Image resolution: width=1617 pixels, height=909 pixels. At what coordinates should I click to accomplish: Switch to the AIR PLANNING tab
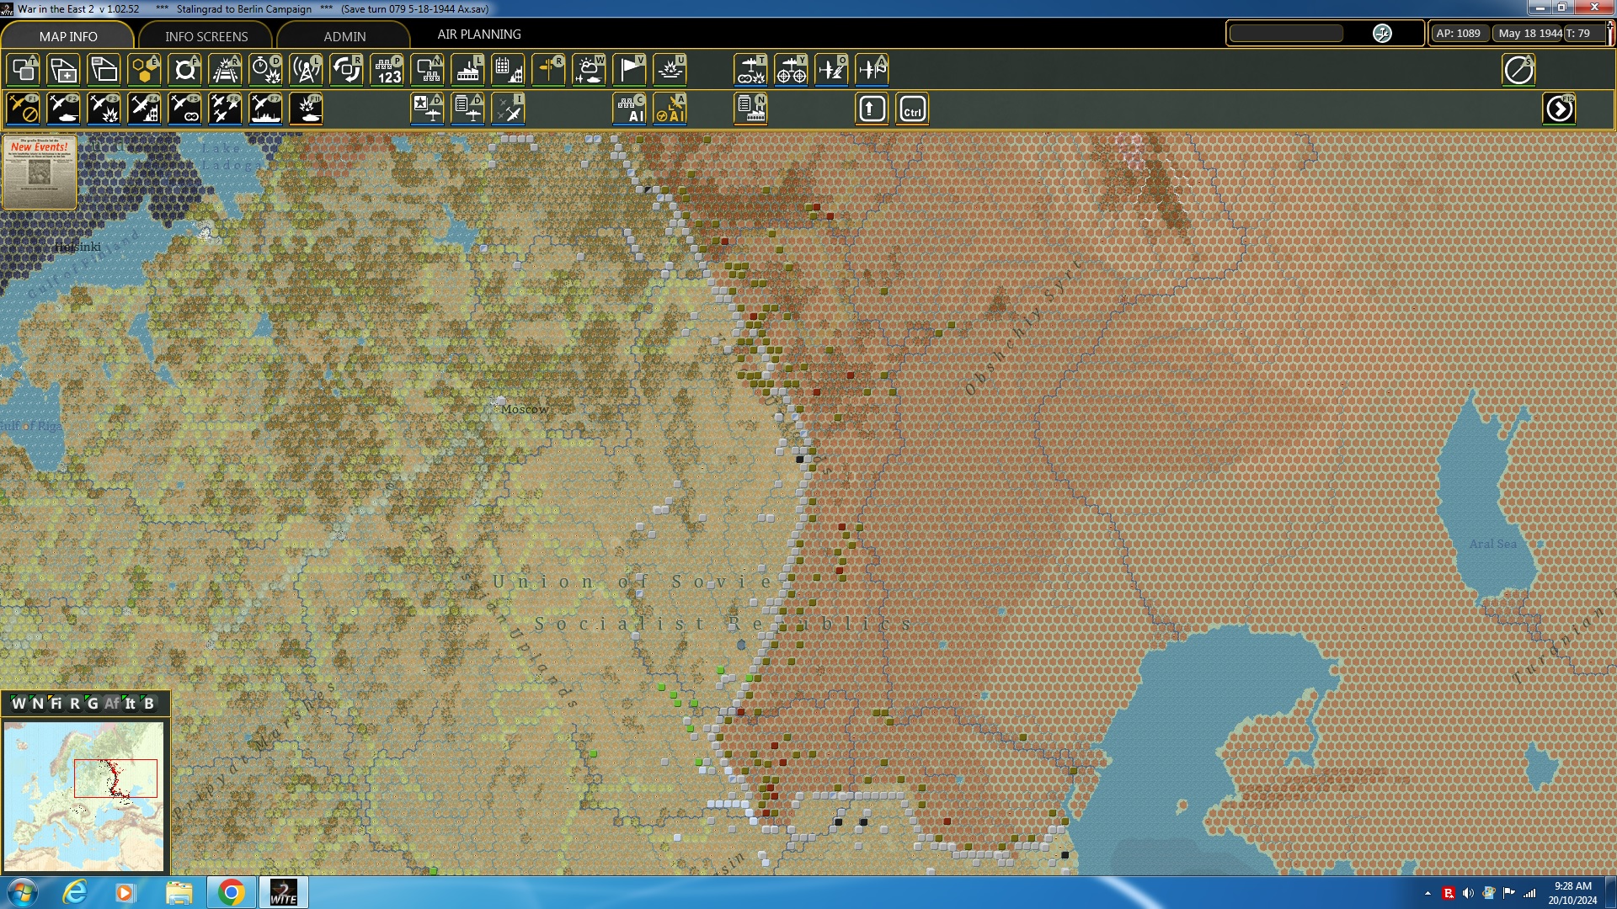pos(478,35)
